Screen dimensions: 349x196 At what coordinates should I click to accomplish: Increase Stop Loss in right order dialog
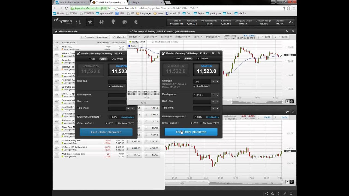[x=217, y=102]
